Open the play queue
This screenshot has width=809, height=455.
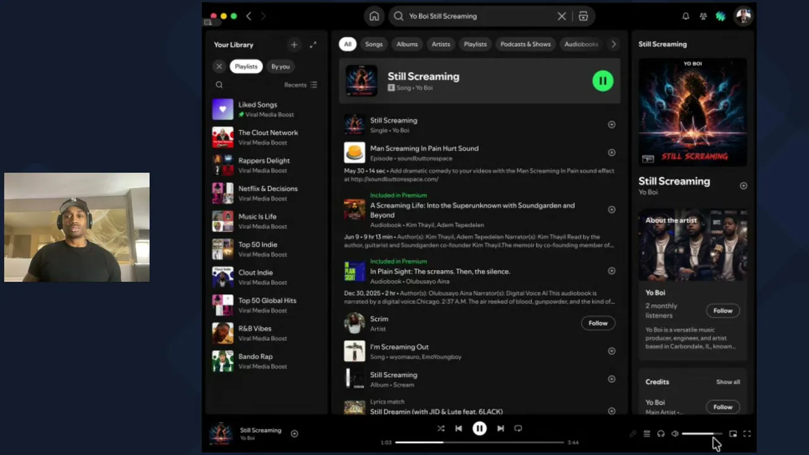tap(647, 434)
